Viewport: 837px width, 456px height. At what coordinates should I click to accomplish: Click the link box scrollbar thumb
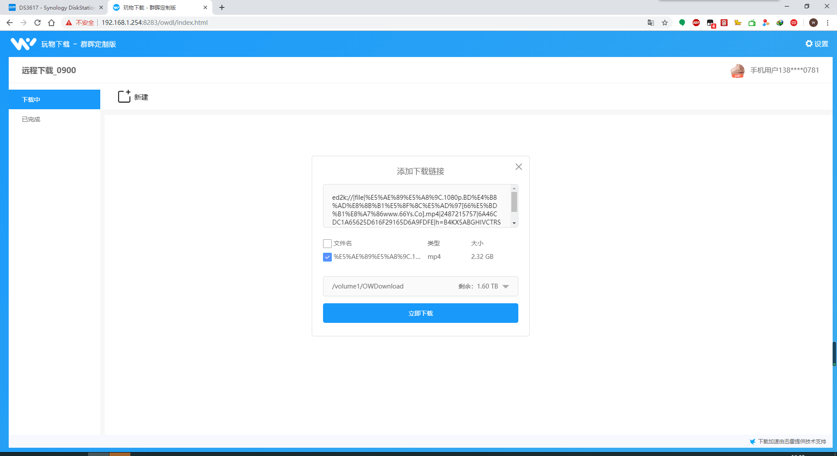[x=514, y=202]
